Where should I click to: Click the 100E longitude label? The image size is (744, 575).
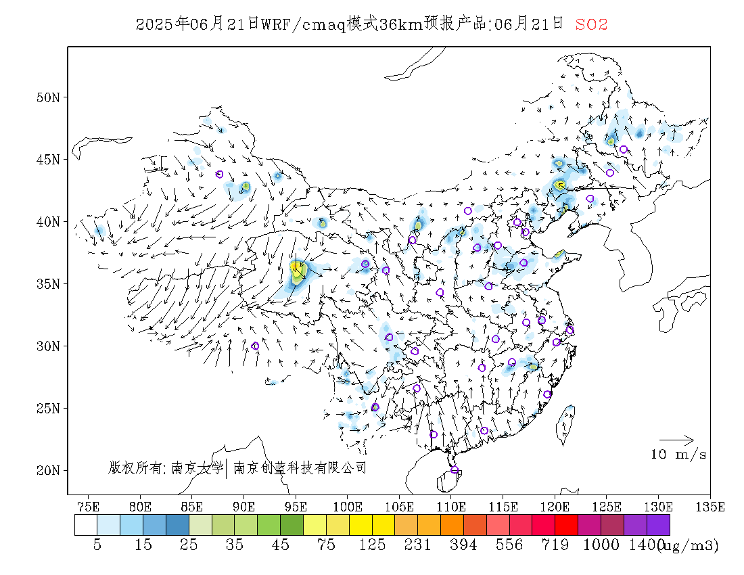tap(348, 507)
